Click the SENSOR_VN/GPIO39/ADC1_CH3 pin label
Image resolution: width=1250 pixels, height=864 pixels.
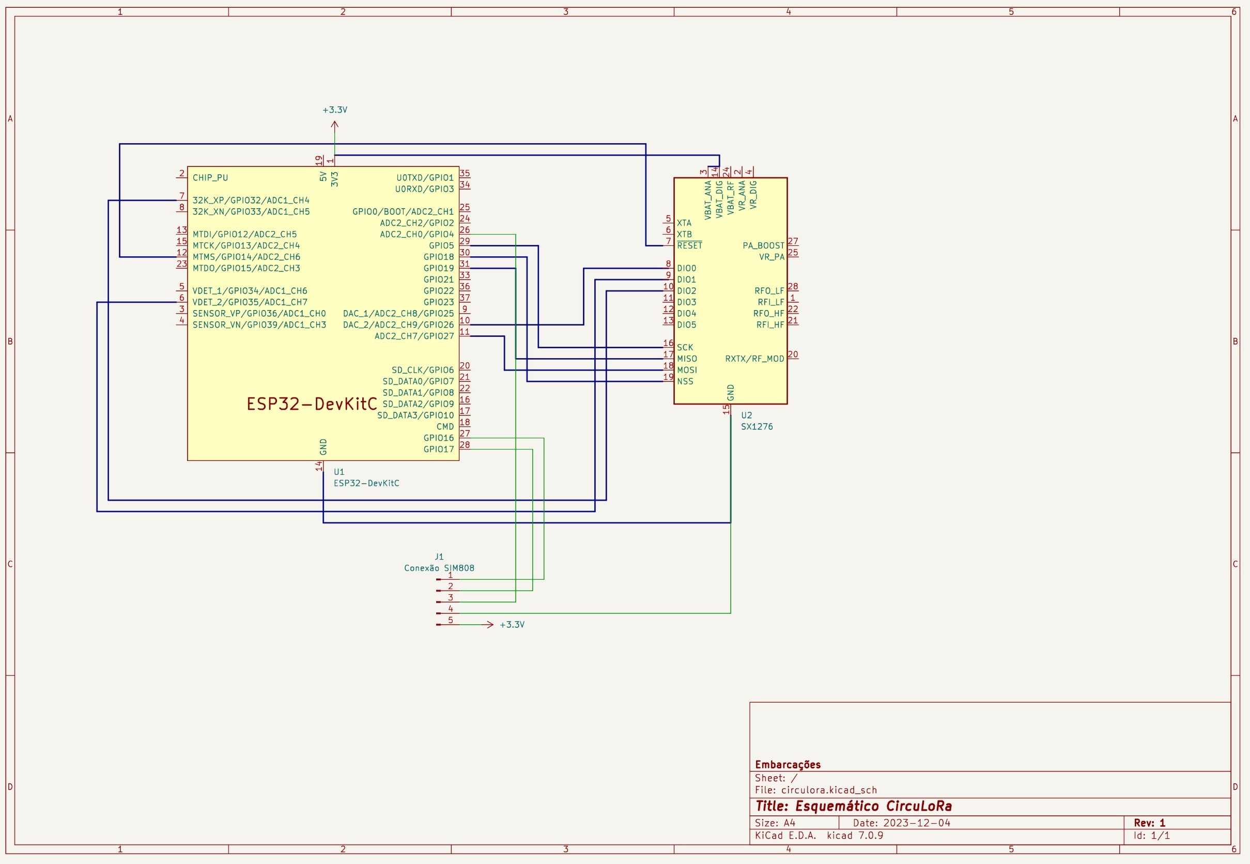click(259, 325)
